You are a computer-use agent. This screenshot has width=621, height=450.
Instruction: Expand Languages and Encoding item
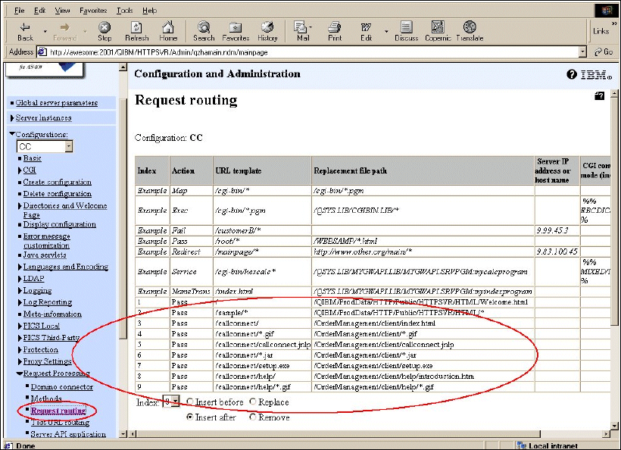(20, 267)
